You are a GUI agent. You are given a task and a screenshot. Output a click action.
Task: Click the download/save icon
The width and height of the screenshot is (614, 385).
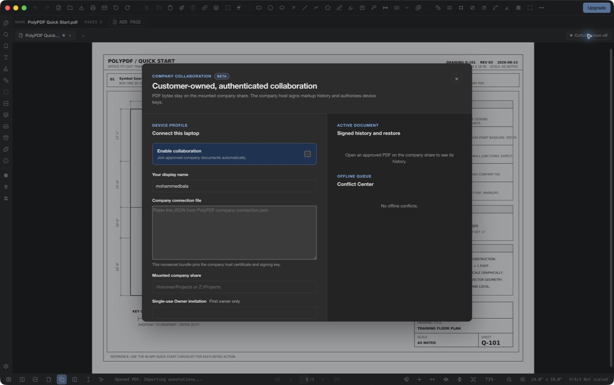(81, 8)
